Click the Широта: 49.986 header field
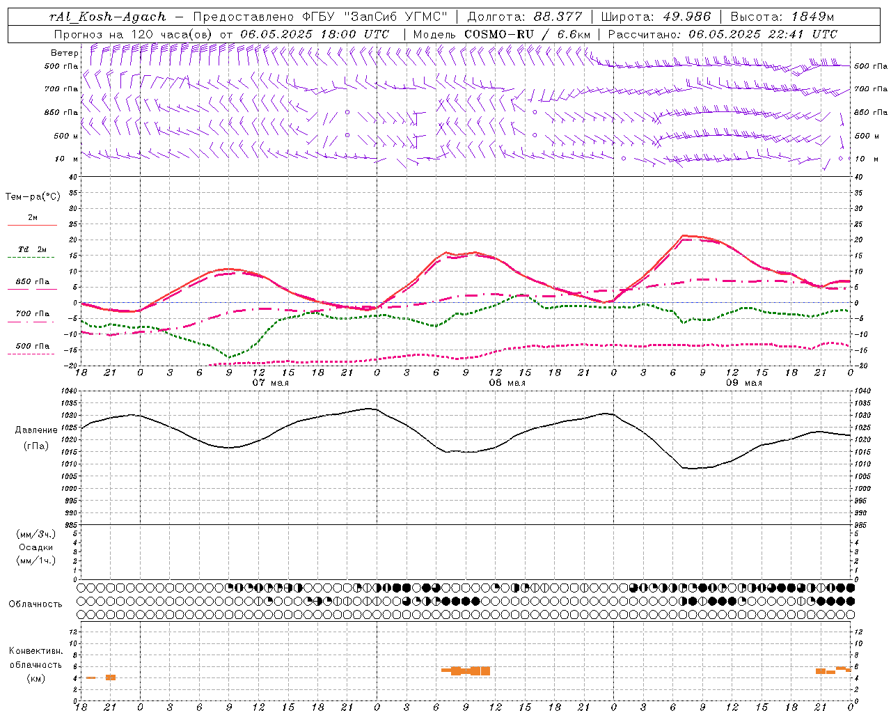This screenshot has width=891, height=713. [656, 17]
